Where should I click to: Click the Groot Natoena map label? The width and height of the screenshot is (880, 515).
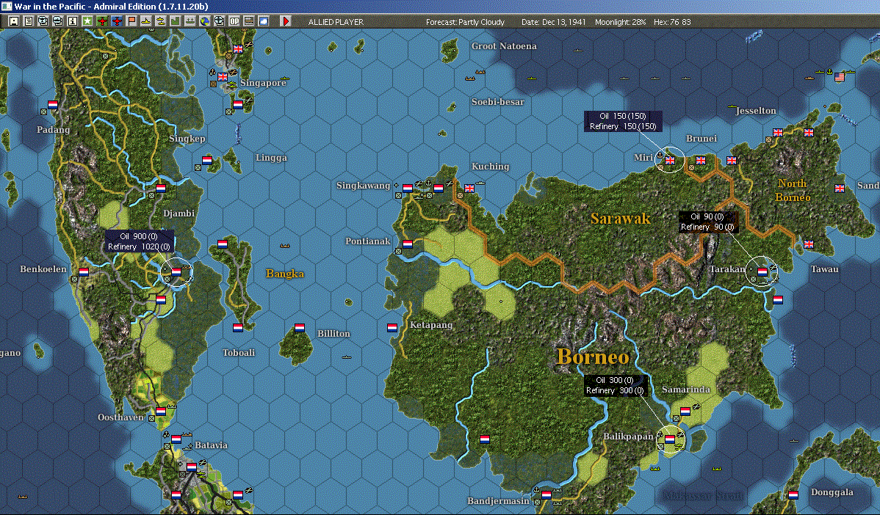tap(504, 46)
